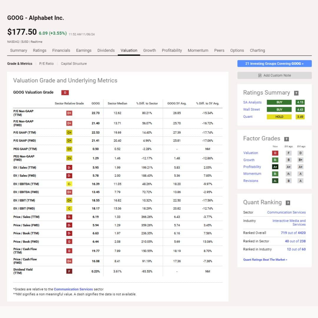Click the Sector Relative Grade column header
This screenshot has width=318, height=318.
tap(69, 103)
